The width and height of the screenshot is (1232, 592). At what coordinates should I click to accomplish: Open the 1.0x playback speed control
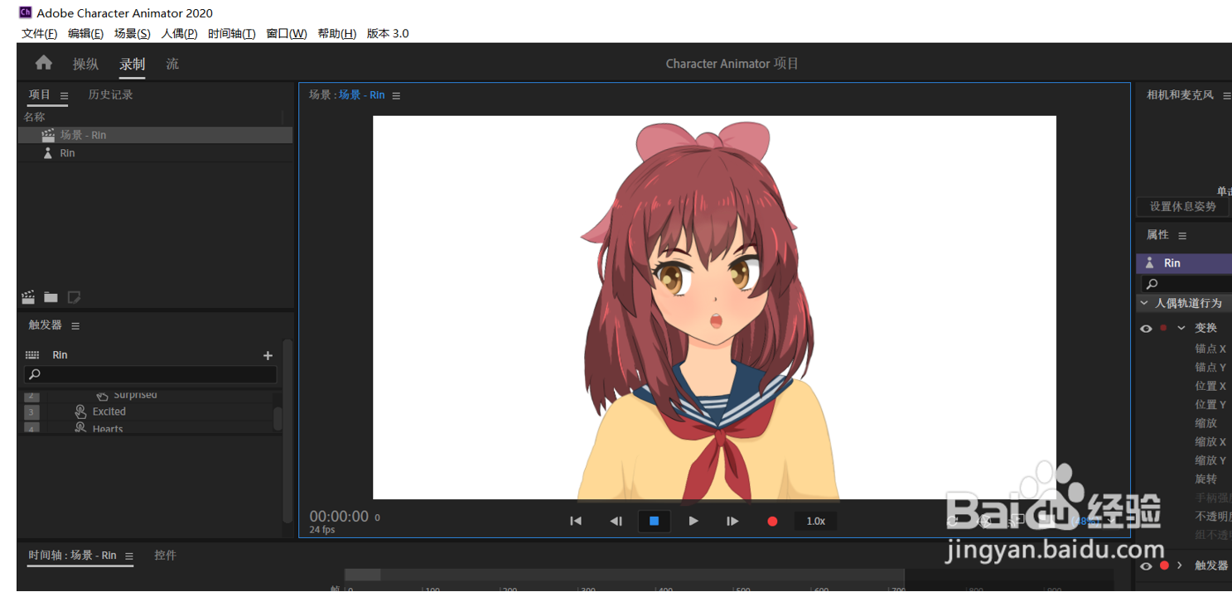click(x=815, y=521)
